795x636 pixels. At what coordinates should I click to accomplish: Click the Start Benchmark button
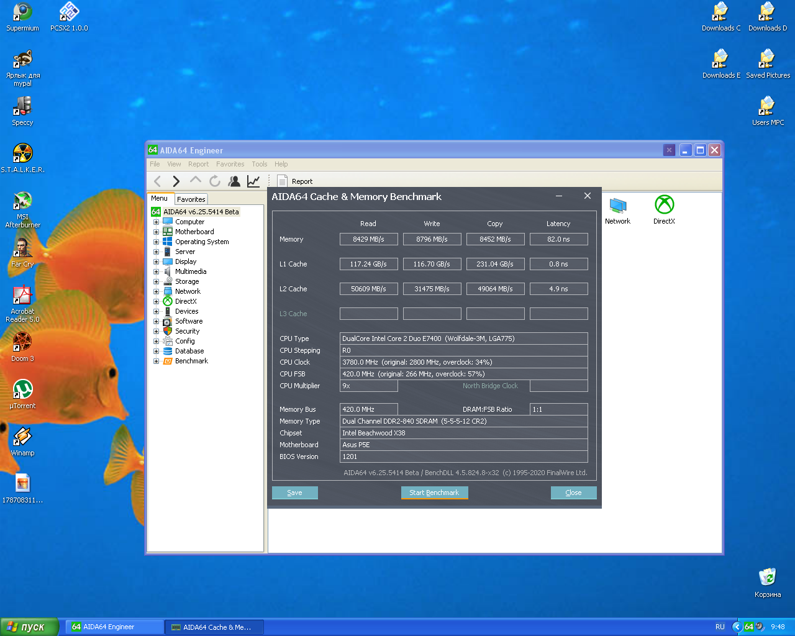pos(434,493)
